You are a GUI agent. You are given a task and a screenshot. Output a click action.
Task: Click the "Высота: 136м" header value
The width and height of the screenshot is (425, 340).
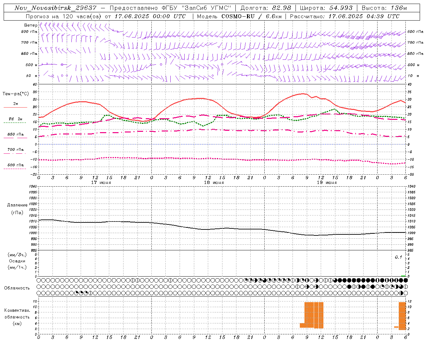coord(384,8)
